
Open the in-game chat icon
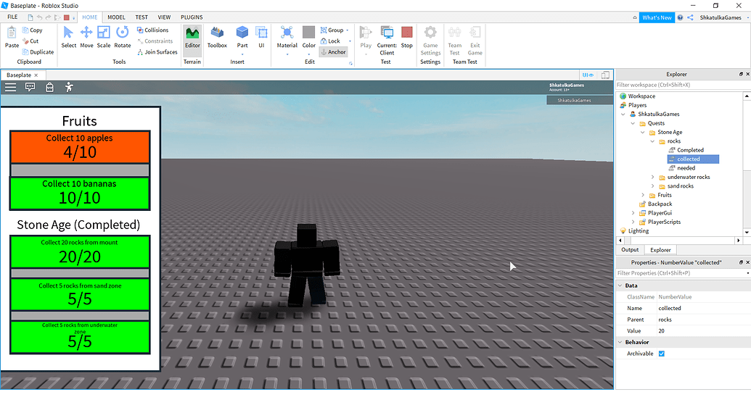pos(30,87)
